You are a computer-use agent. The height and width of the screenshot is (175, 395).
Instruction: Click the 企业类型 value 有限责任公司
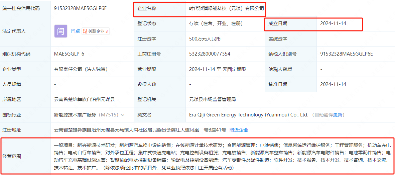pos(80,69)
